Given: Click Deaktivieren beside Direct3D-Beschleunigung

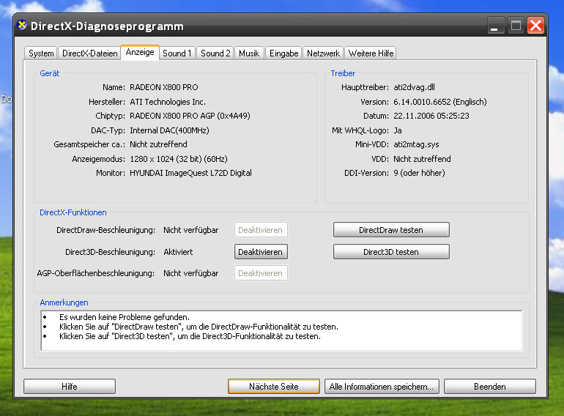Looking at the screenshot, I should tap(261, 252).
